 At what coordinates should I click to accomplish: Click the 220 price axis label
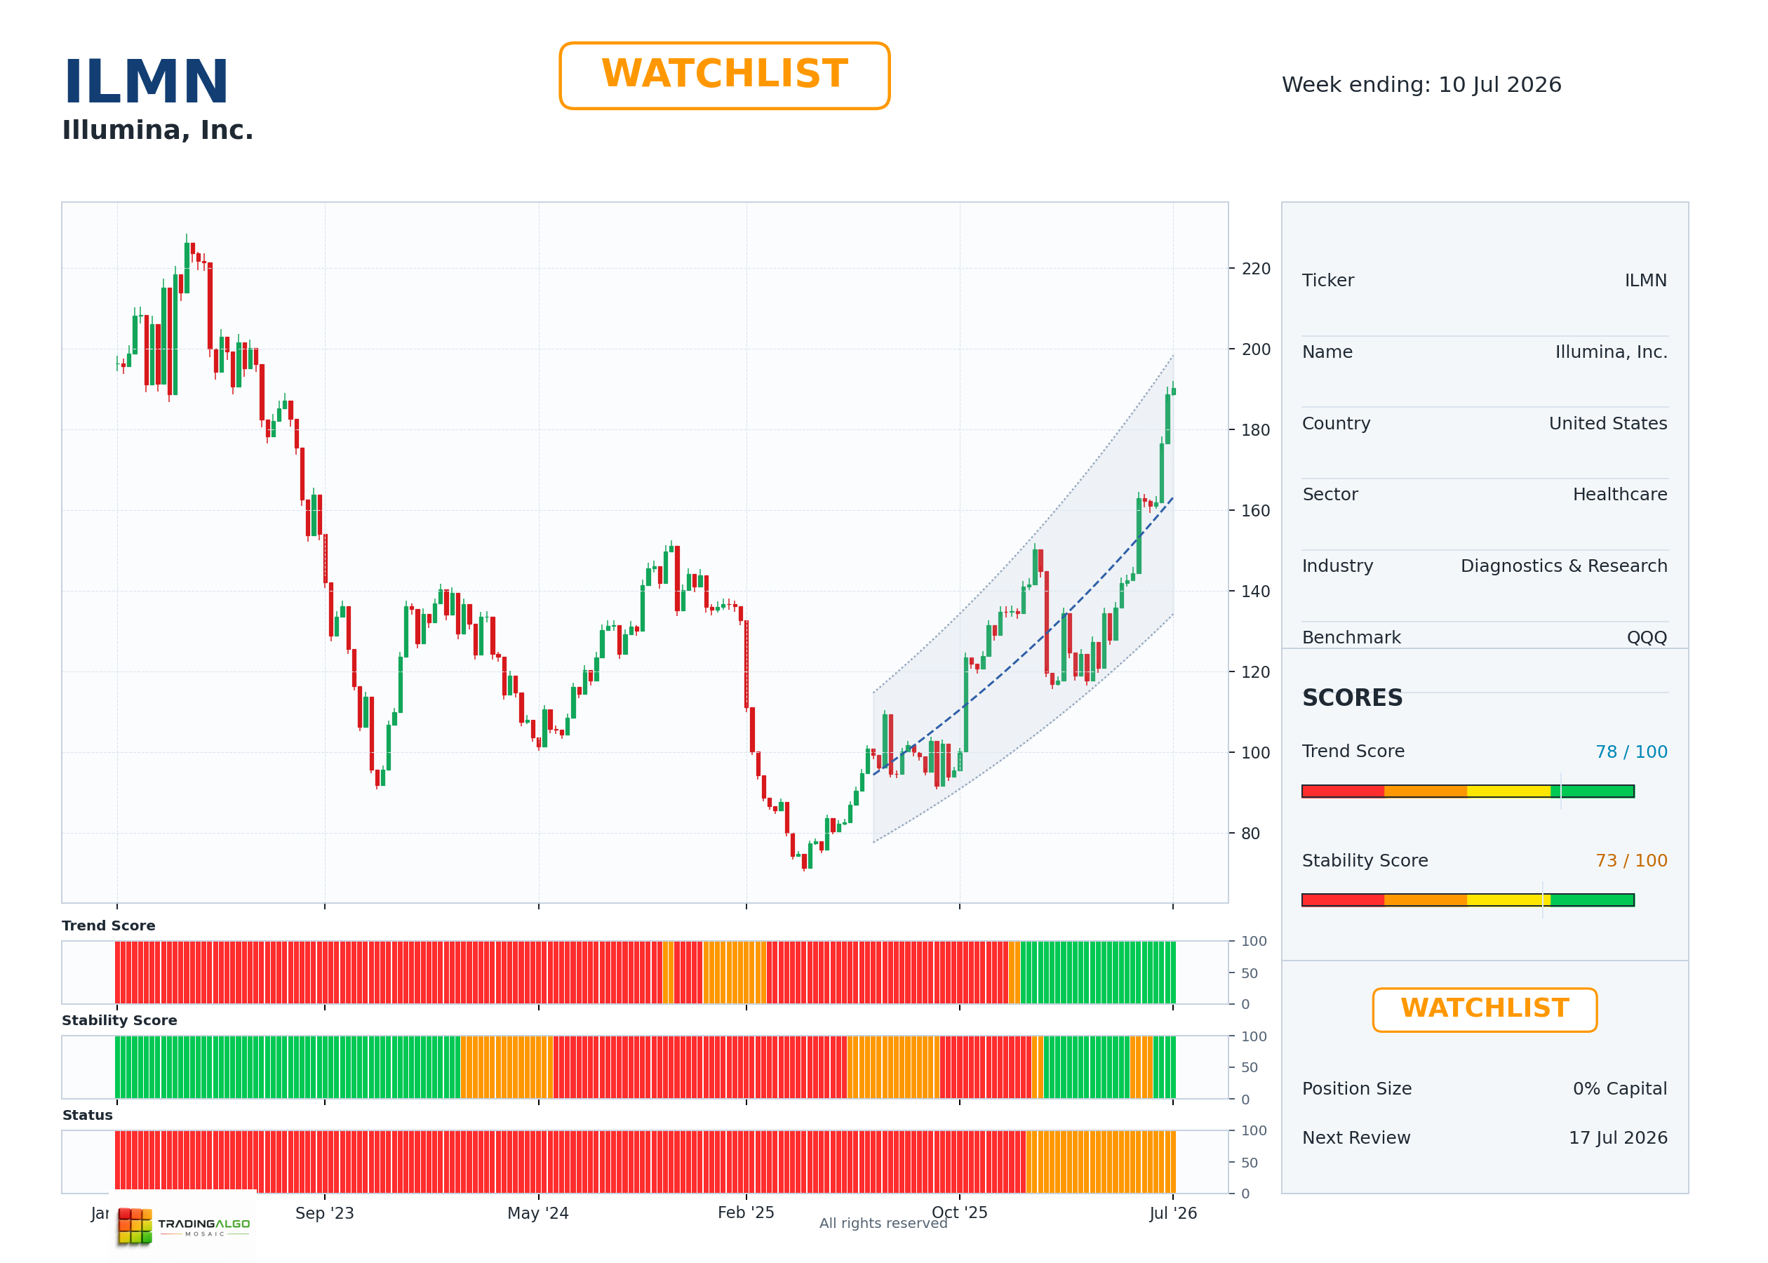click(x=1256, y=269)
